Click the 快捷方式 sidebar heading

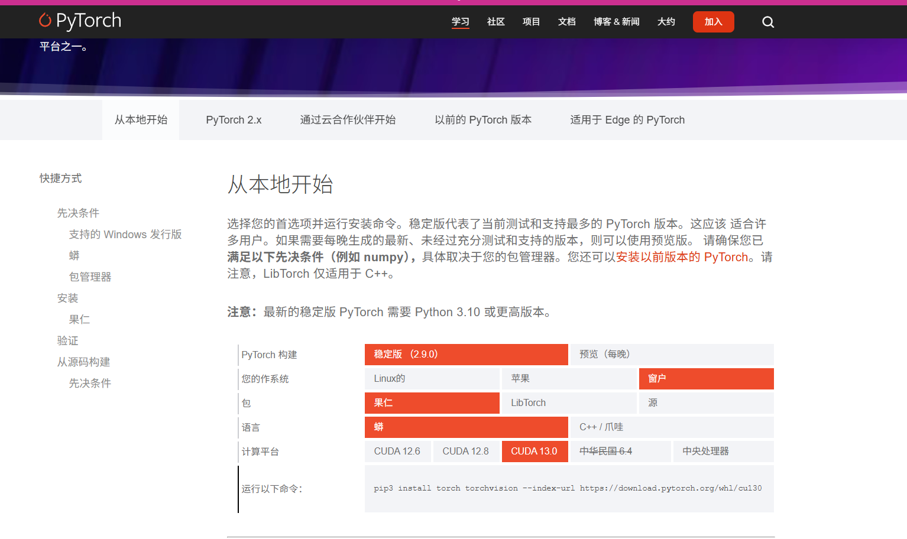click(x=60, y=178)
